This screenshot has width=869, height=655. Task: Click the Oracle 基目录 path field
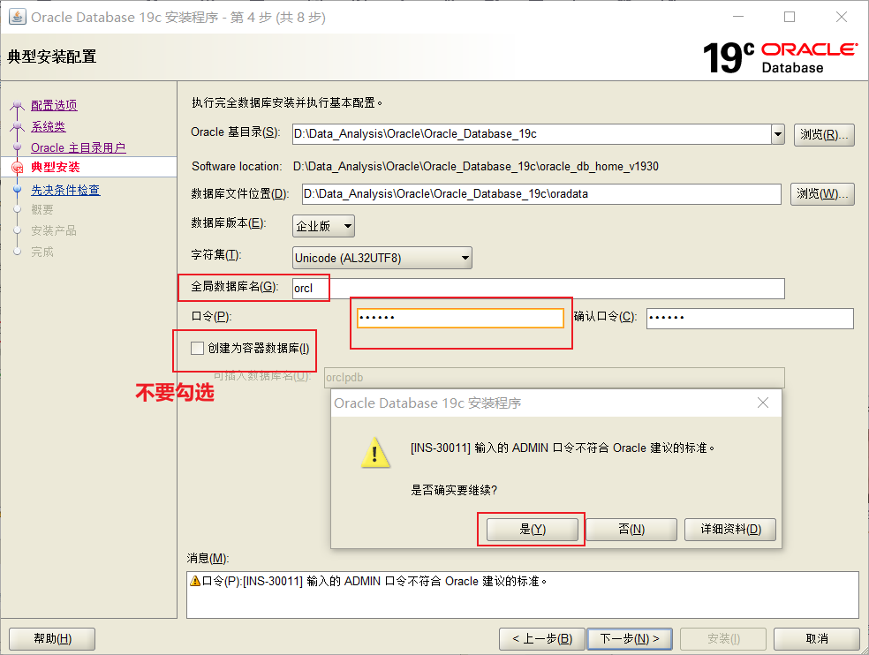(x=532, y=134)
